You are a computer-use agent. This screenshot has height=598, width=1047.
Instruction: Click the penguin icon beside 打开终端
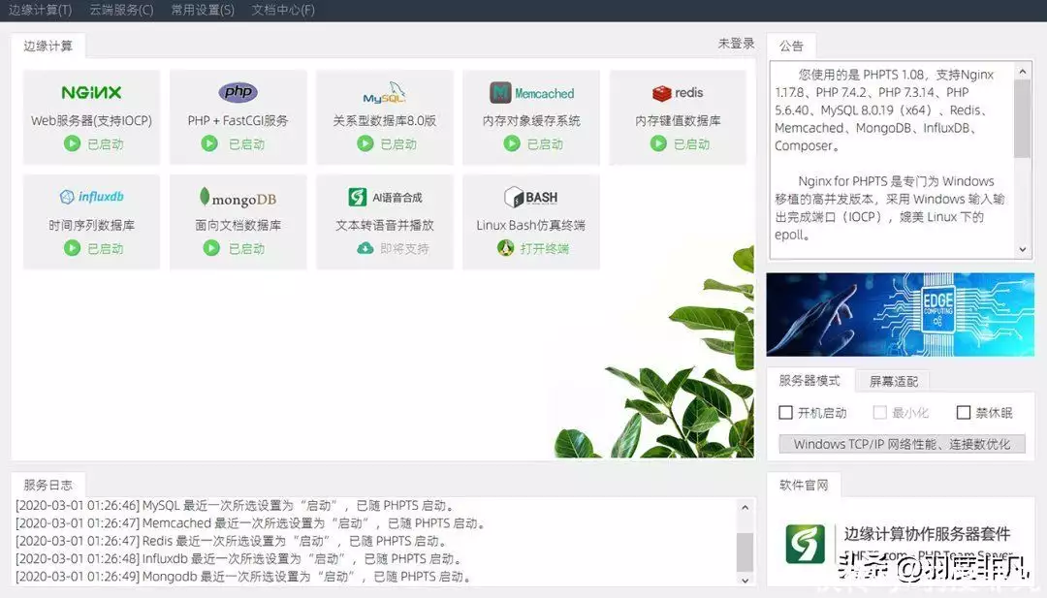(505, 248)
